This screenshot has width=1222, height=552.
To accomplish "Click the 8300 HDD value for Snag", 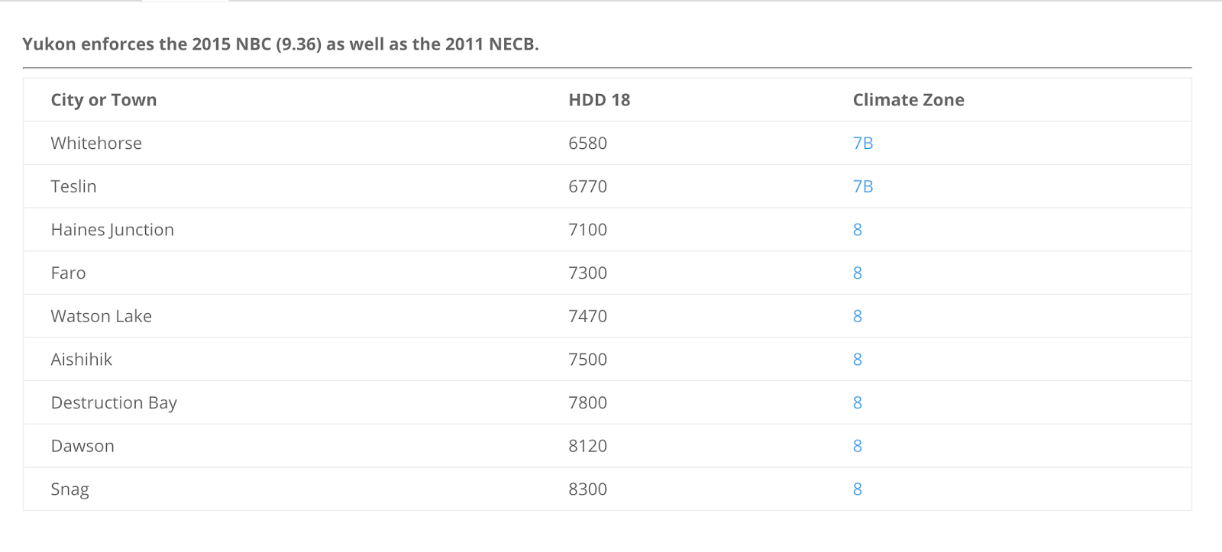I will 587,489.
